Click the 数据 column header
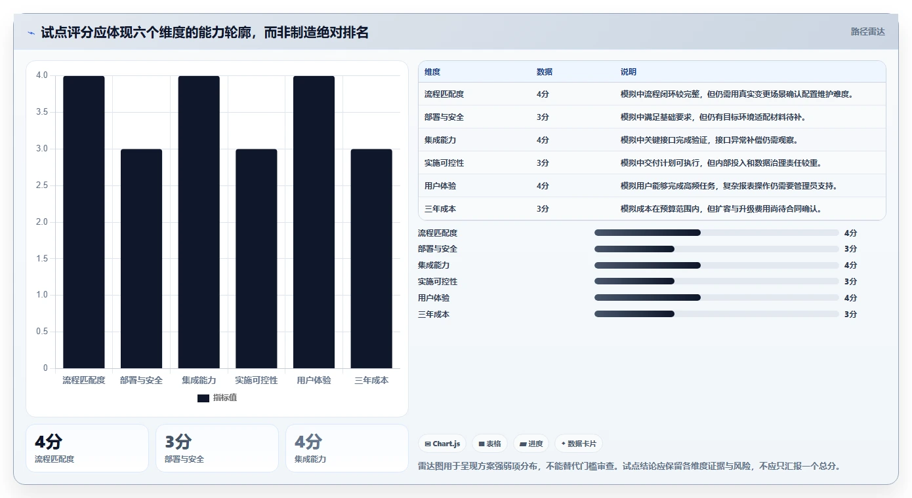This screenshot has height=498, width=912. pos(545,72)
